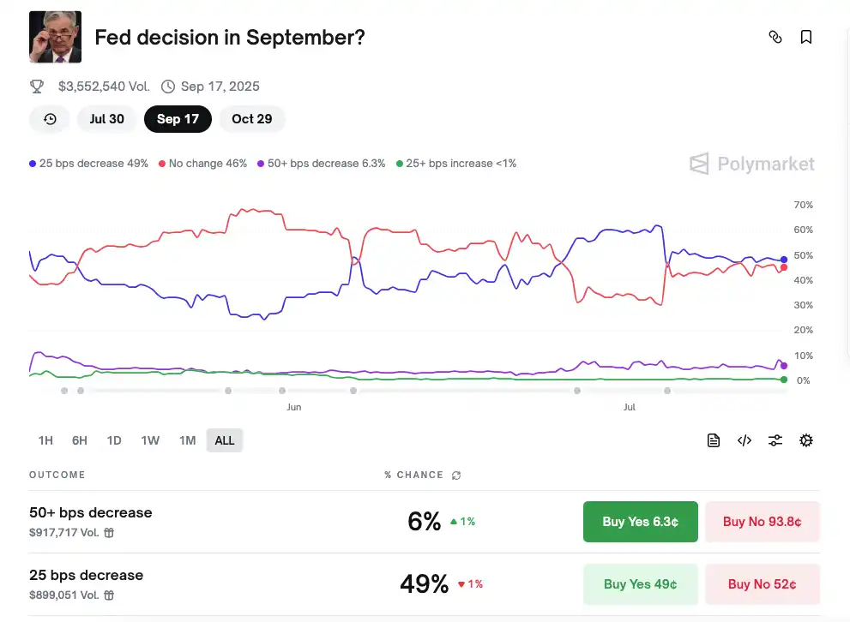Set chart range to 1W
The height and width of the screenshot is (622, 850).
point(150,440)
